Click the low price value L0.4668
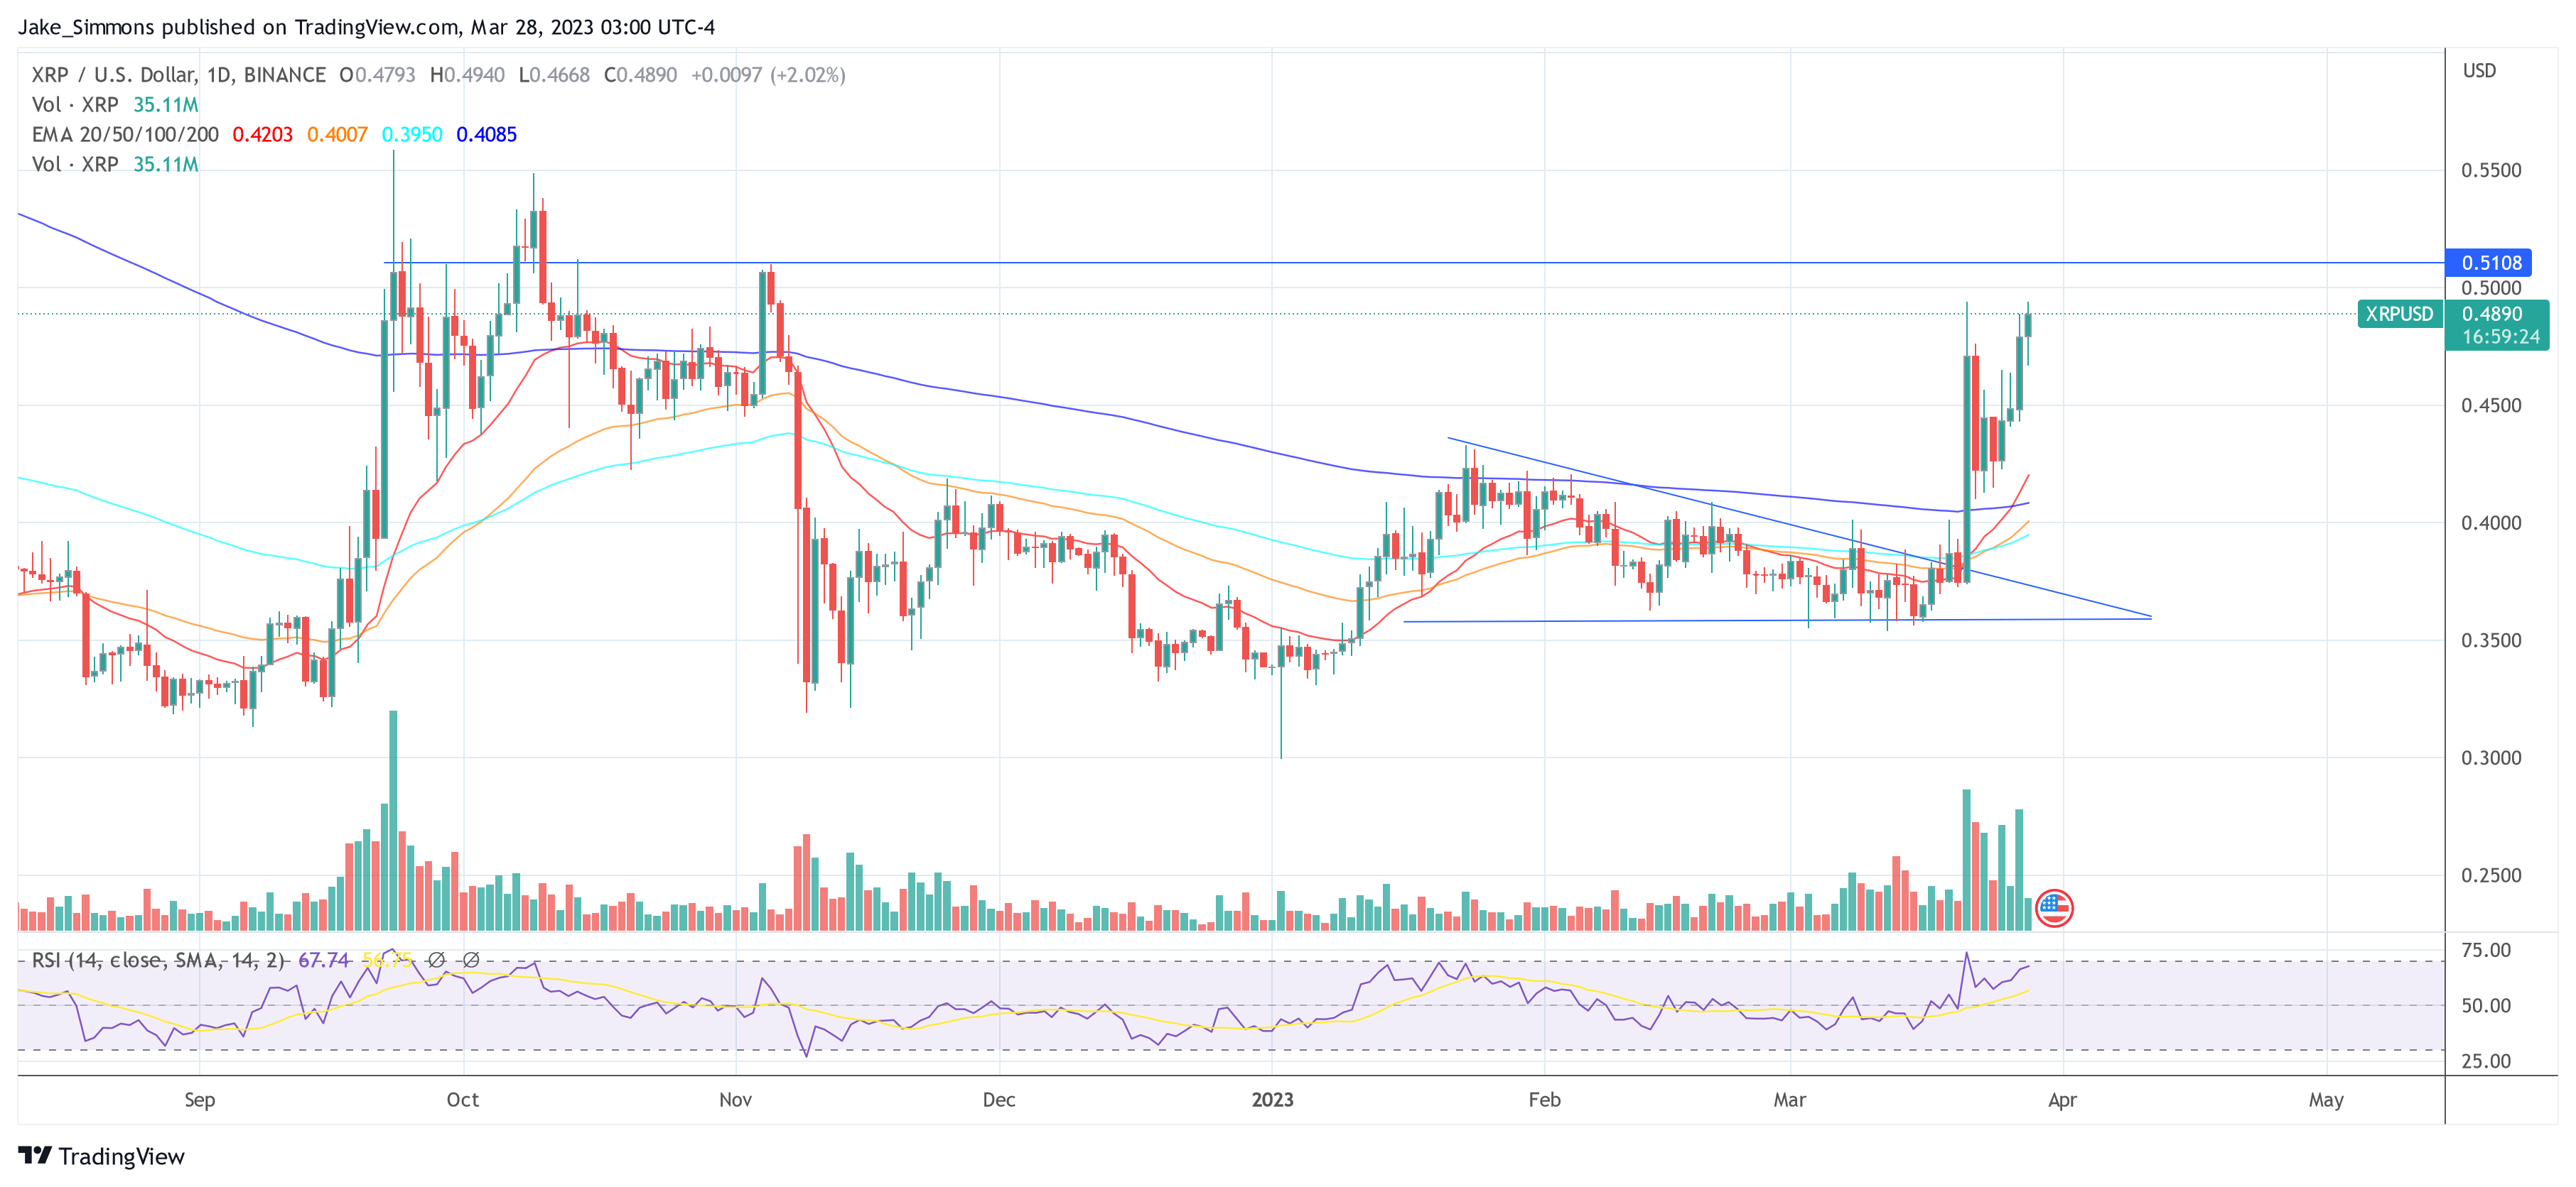This screenshot has height=1187, width=2576. (554, 75)
